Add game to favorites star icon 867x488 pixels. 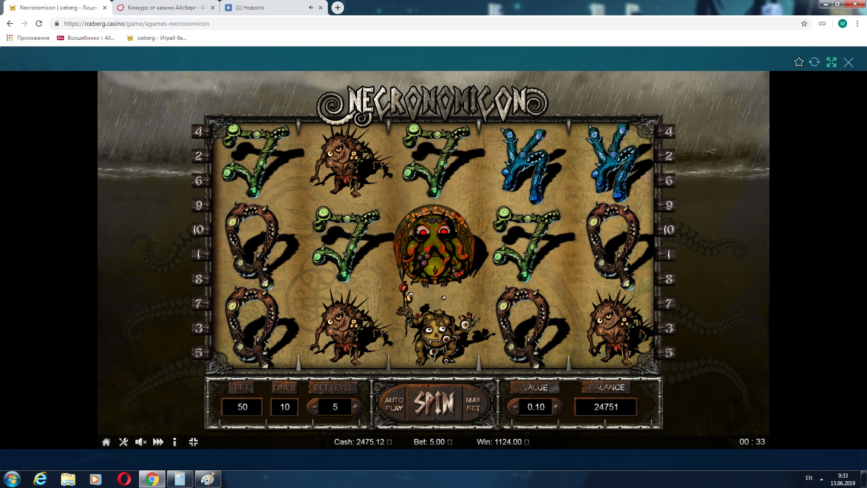click(x=798, y=62)
